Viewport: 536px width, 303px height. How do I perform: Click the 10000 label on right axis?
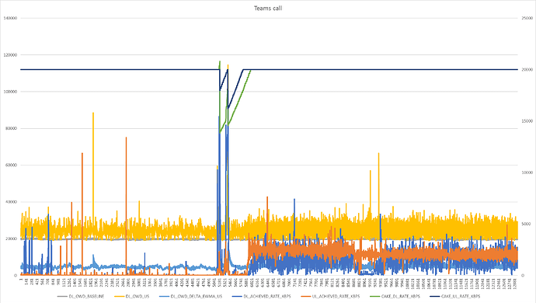click(x=527, y=172)
